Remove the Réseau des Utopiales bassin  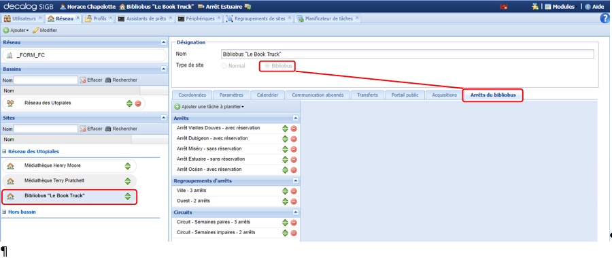click(138, 103)
